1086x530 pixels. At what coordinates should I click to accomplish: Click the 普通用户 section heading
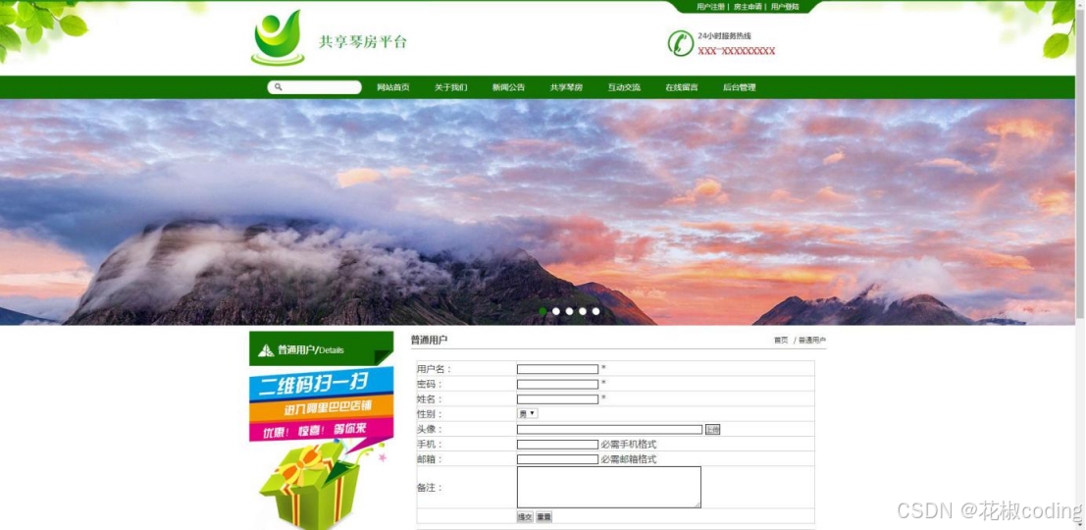(x=429, y=340)
